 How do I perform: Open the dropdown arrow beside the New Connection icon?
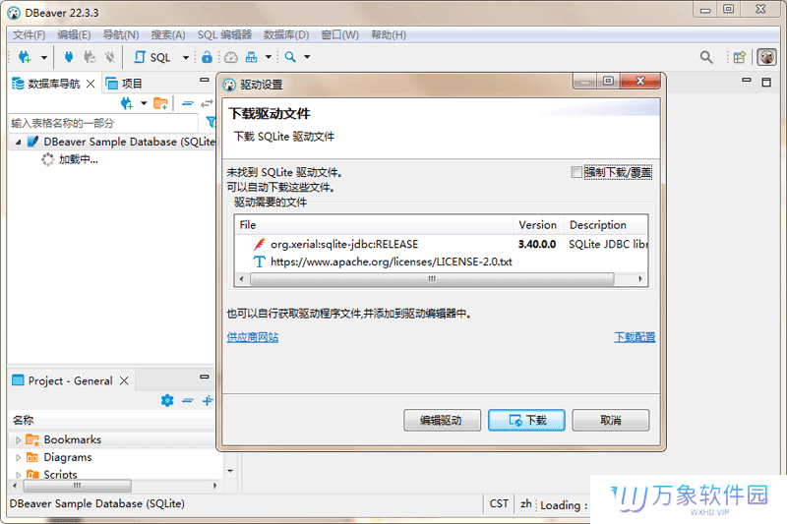pos(44,58)
